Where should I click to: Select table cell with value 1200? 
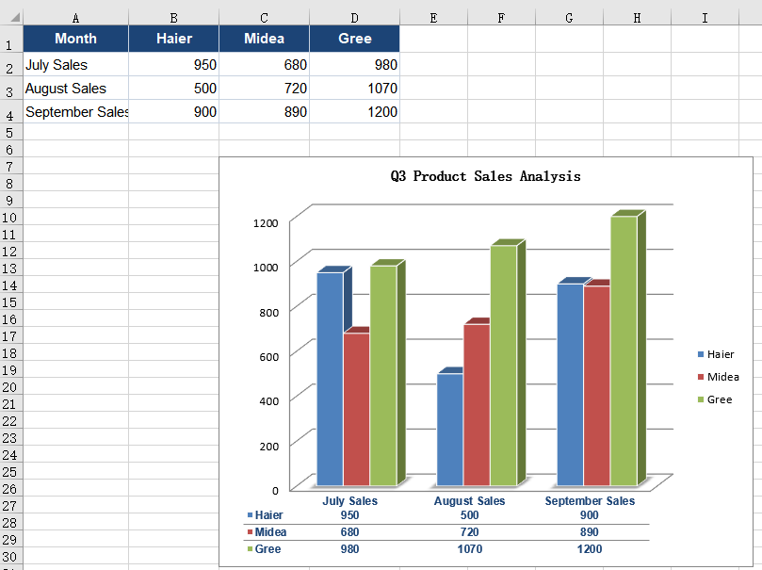tap(354, 111)
